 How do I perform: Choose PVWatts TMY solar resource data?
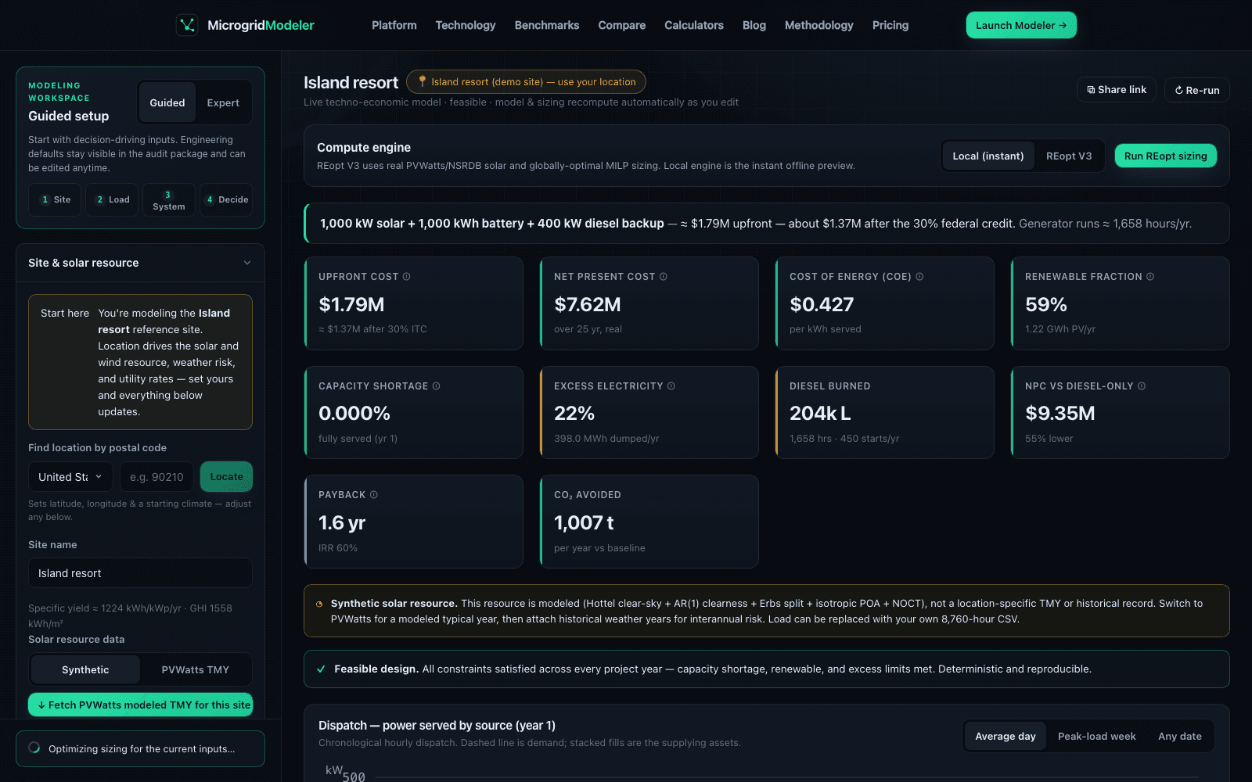[196, 670]
